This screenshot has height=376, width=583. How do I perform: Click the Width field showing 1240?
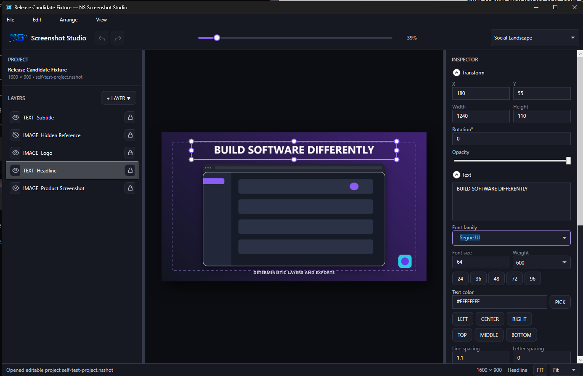pyautogui.click(x=481, y=116)
